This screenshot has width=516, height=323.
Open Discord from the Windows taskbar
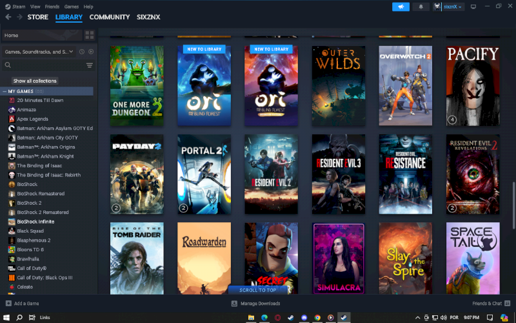tap(304, 317)
